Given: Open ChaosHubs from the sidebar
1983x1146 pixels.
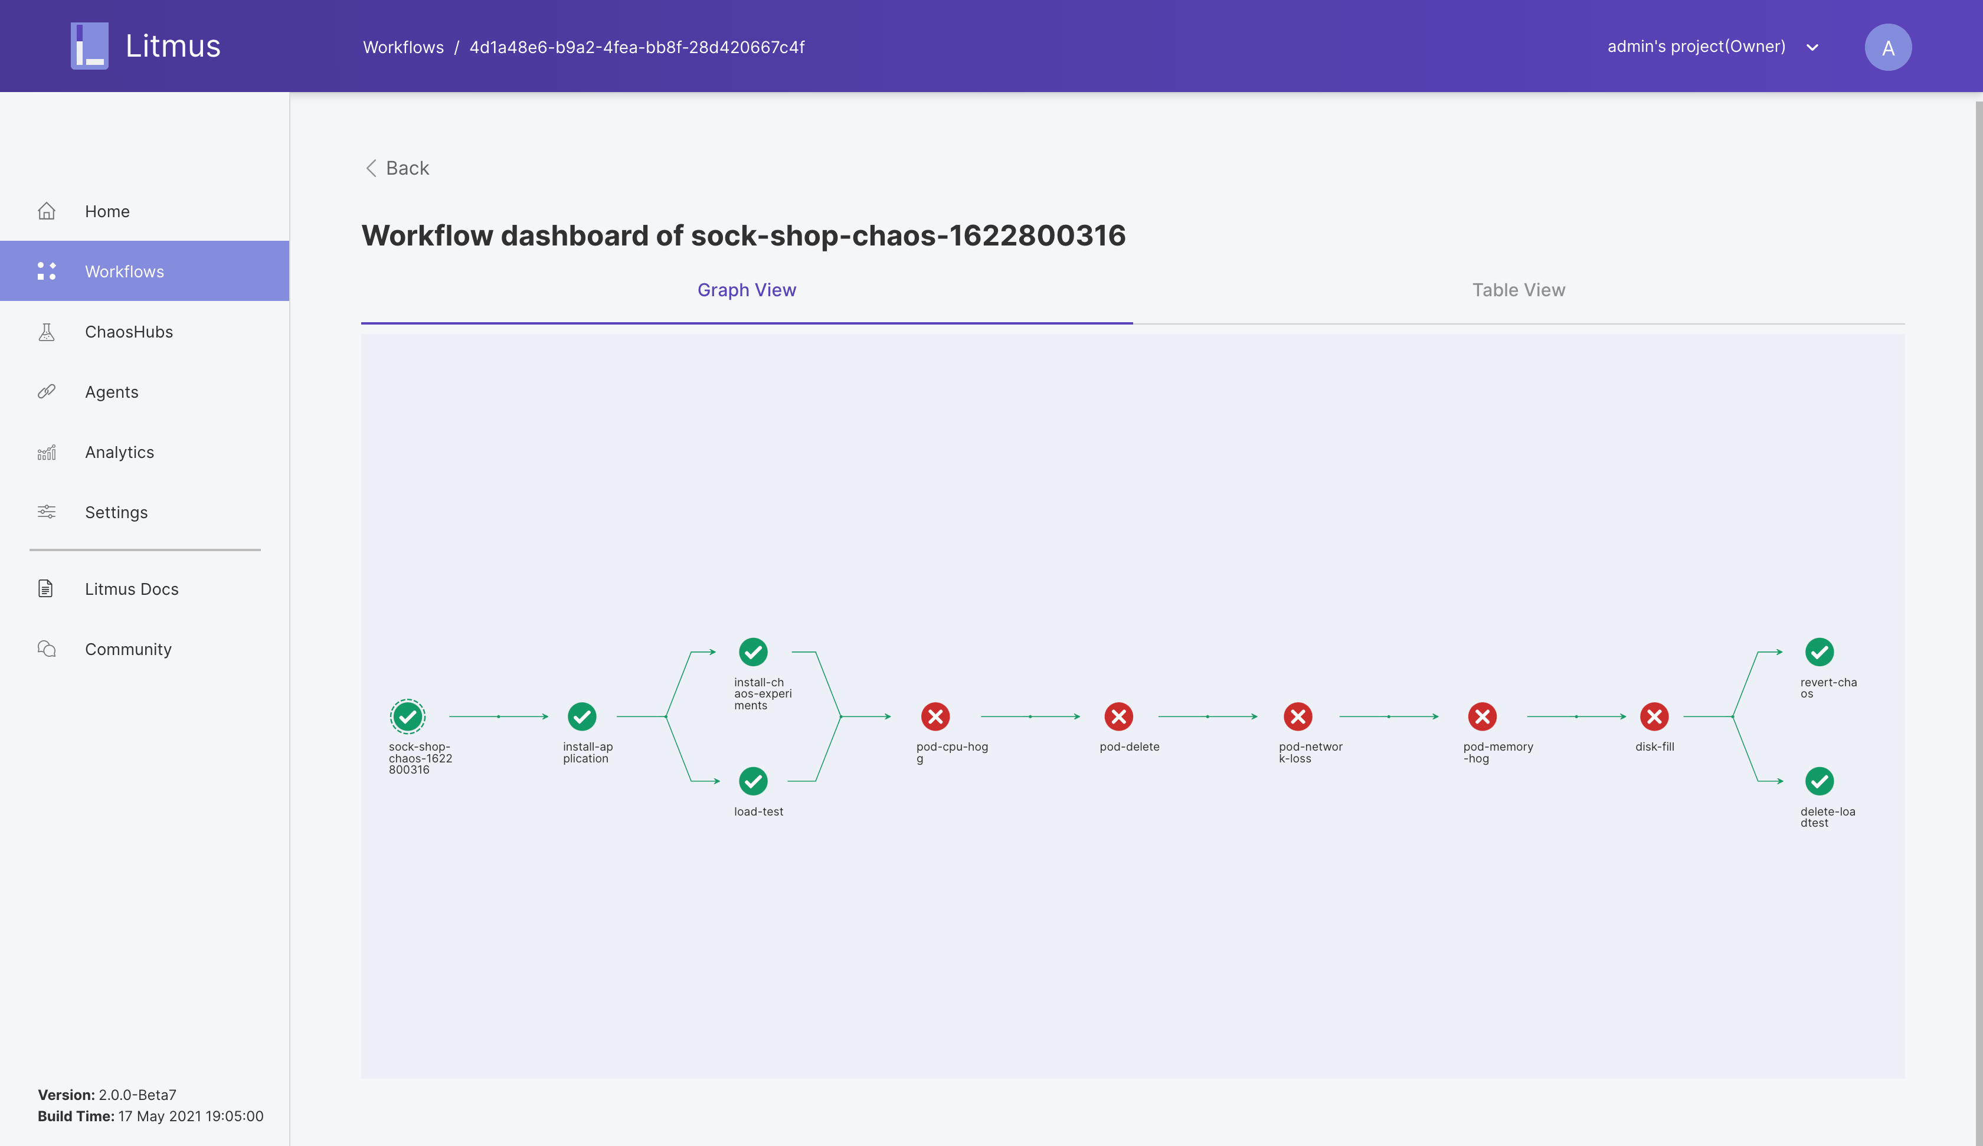Looking at the screenshot, I should pyautogui.click(x=128, y=332).
